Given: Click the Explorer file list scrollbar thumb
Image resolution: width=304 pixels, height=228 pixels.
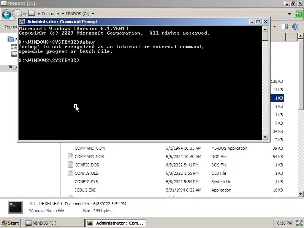Looking at the screenshot, I should click(301, 74).
